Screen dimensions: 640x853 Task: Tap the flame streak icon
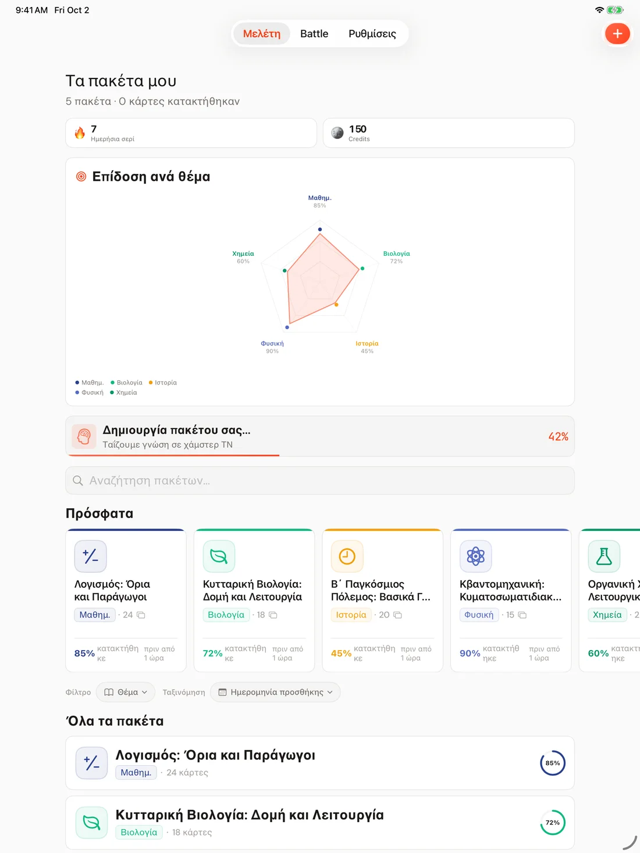80,133
